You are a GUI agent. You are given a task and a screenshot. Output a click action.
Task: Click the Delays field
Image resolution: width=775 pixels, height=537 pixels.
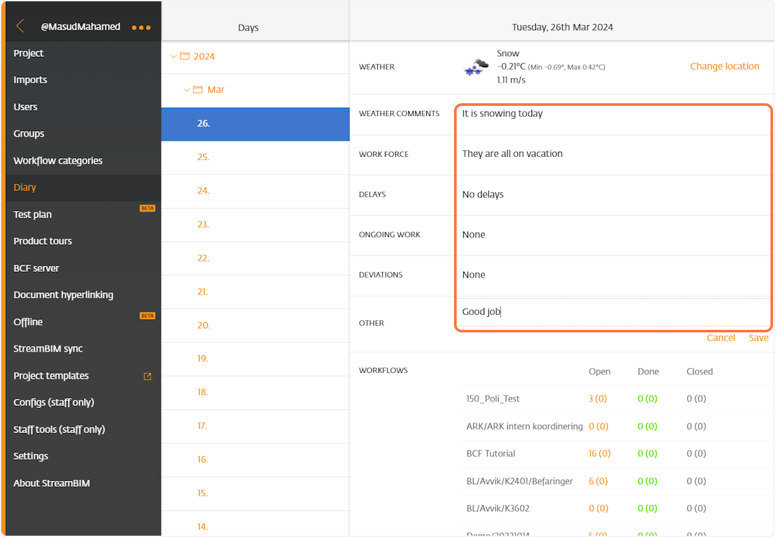[x=613, y=195]
